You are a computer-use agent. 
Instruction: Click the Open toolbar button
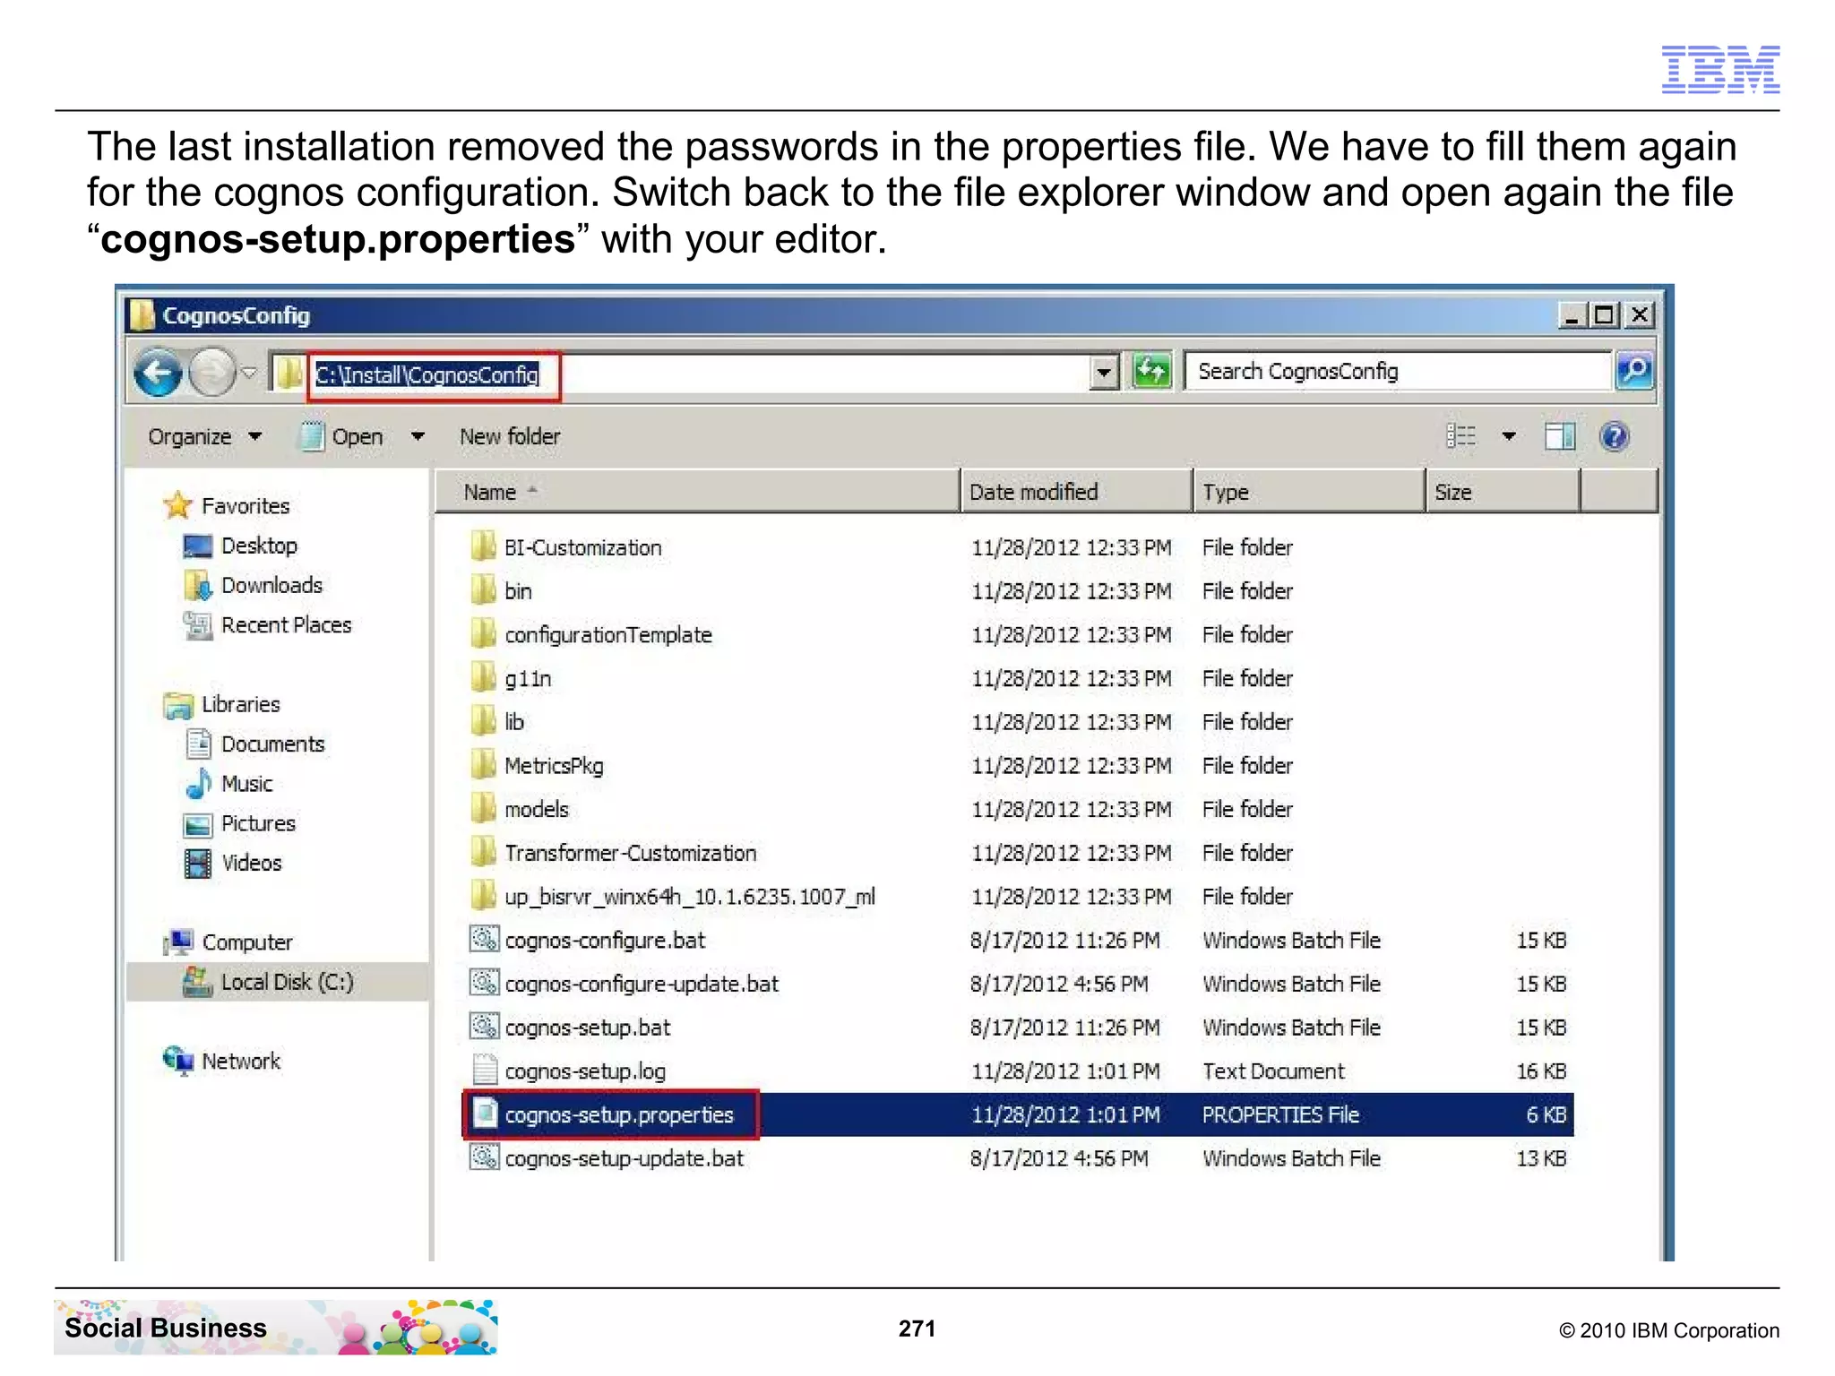click(x=342, y=437)
